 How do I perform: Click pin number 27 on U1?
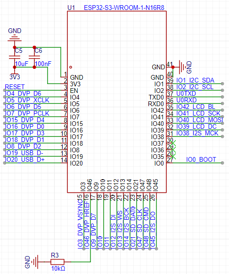click(170, 160)
